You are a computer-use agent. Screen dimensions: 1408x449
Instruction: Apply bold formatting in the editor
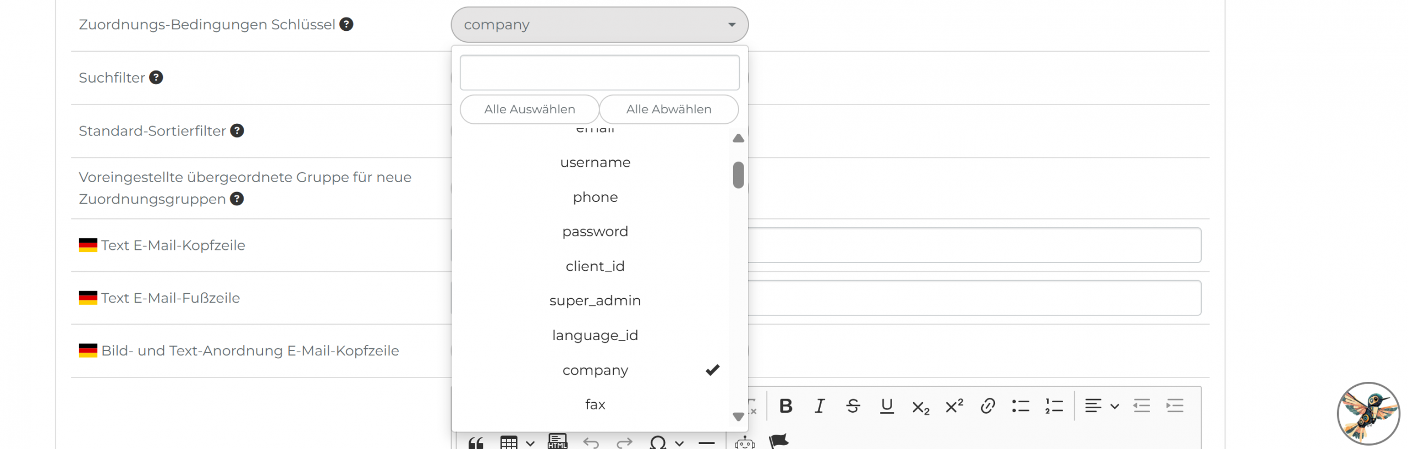pos(785,406)
